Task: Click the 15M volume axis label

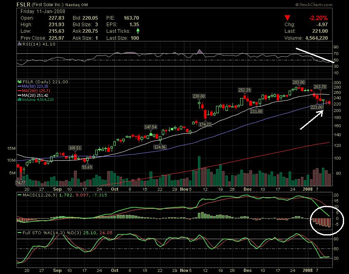Action: 11,148
